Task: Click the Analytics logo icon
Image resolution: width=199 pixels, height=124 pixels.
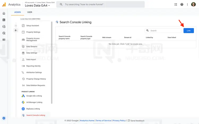Action: 4,4
